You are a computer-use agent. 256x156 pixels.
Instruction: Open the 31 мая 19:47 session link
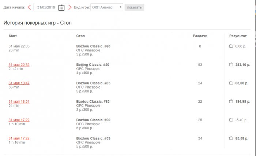point(19,83)
